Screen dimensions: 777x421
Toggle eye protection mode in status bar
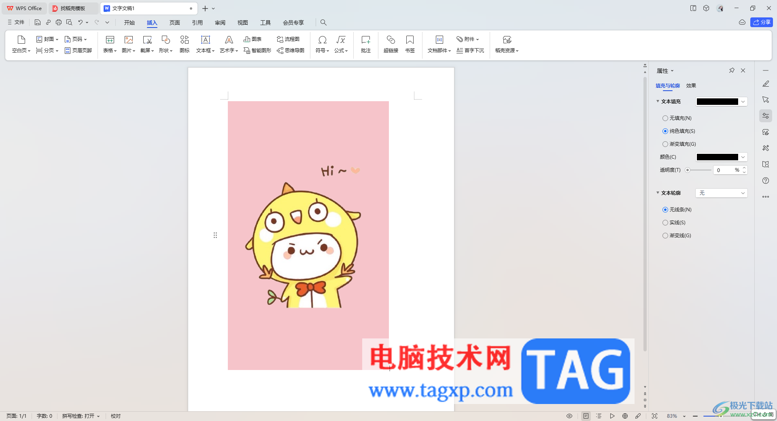(569, 416)
